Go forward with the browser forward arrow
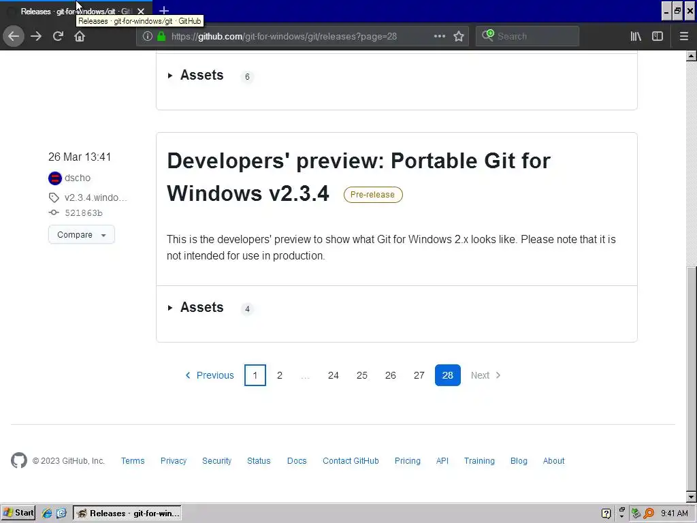This screenshot has width=697, height=523. (36, 36)
